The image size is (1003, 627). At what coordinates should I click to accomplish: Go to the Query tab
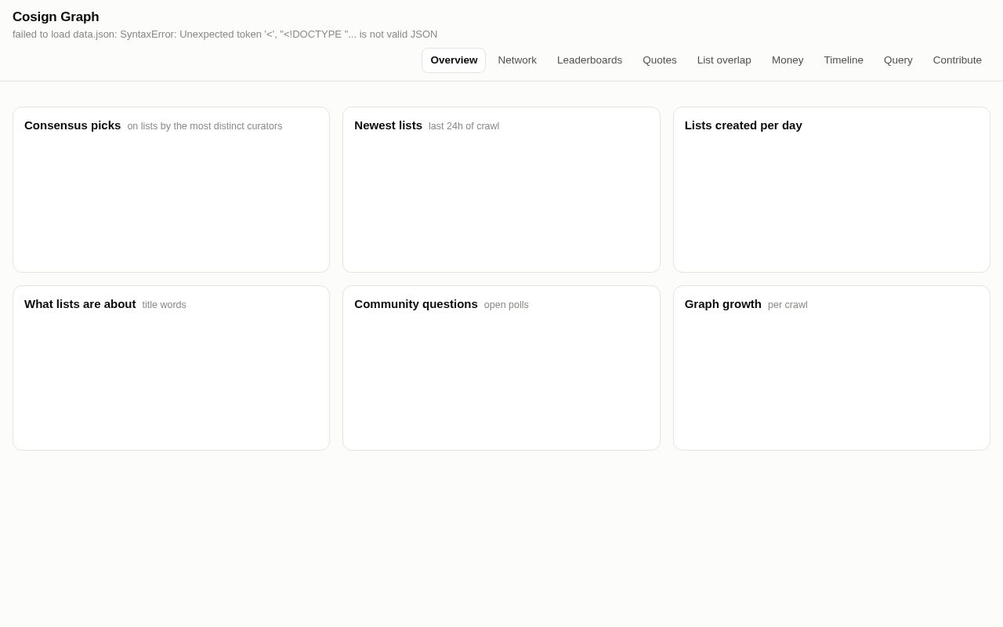tap(898, 60)
